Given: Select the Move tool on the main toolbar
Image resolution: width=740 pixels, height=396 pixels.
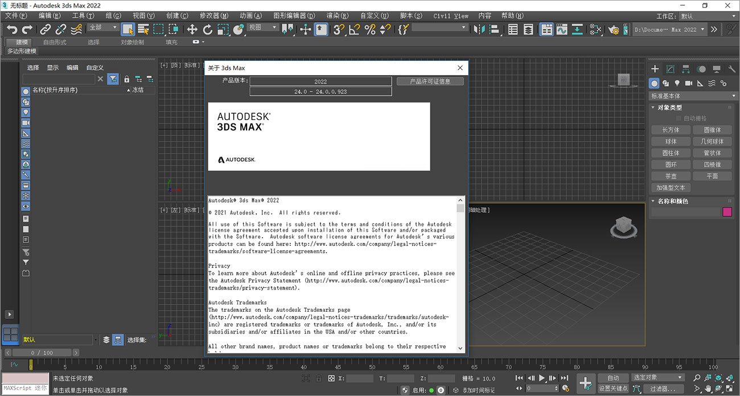Looking at the screenshot, I should click(x=193, y=28).
